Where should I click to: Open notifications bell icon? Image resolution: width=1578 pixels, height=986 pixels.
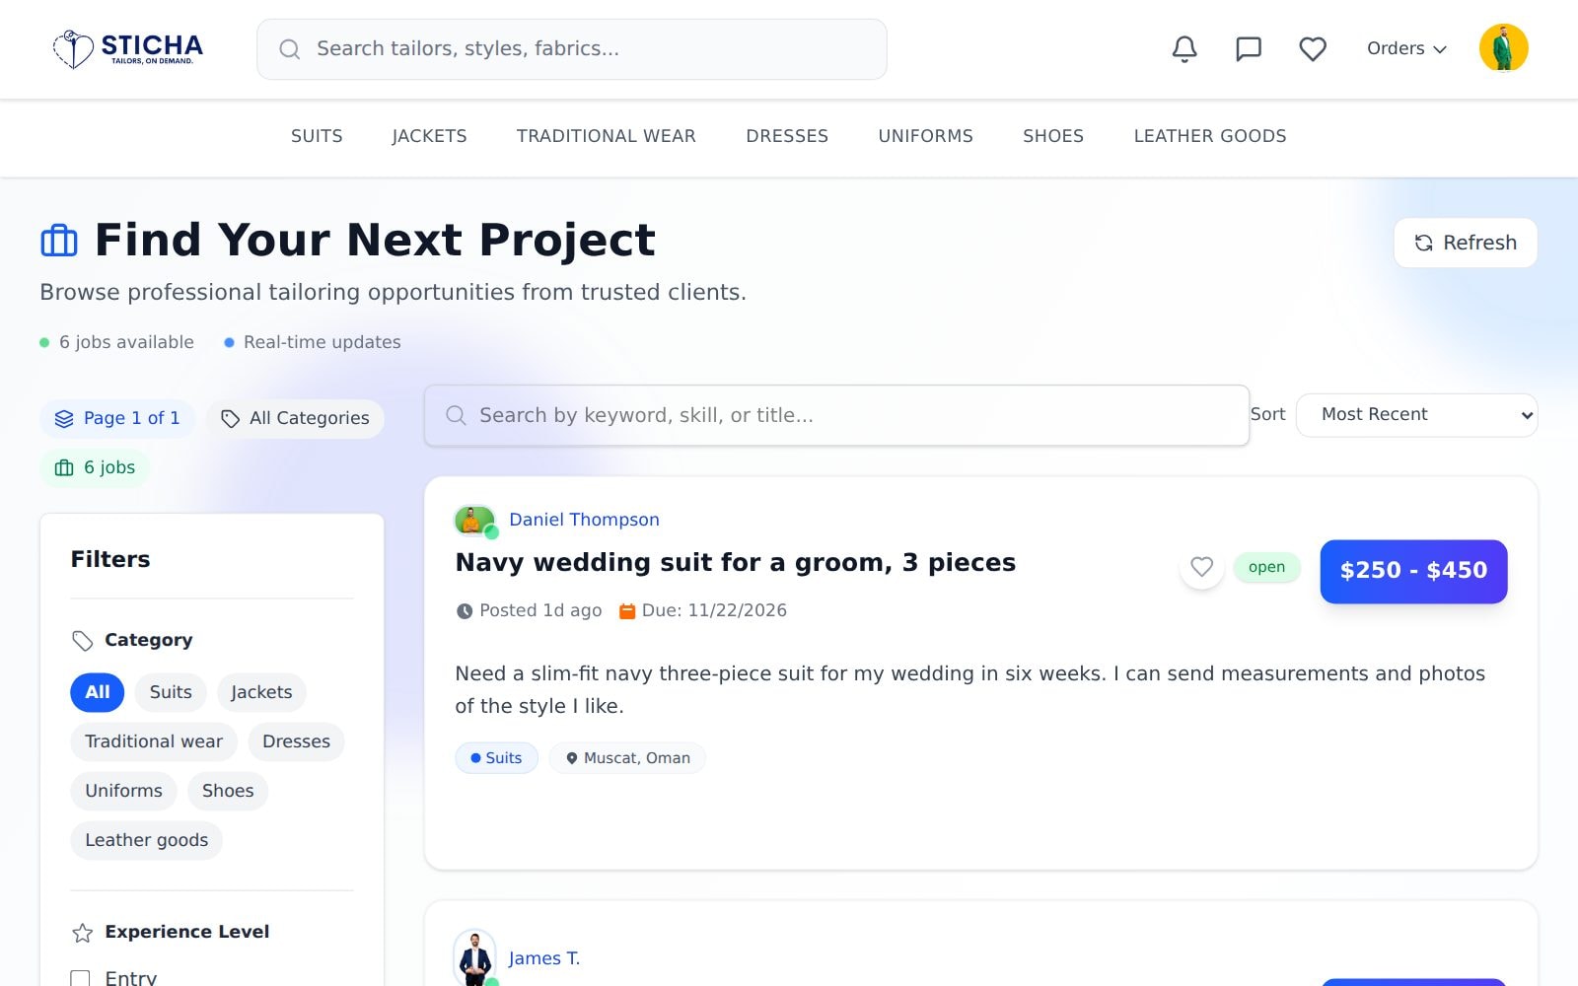[1184, 49]
